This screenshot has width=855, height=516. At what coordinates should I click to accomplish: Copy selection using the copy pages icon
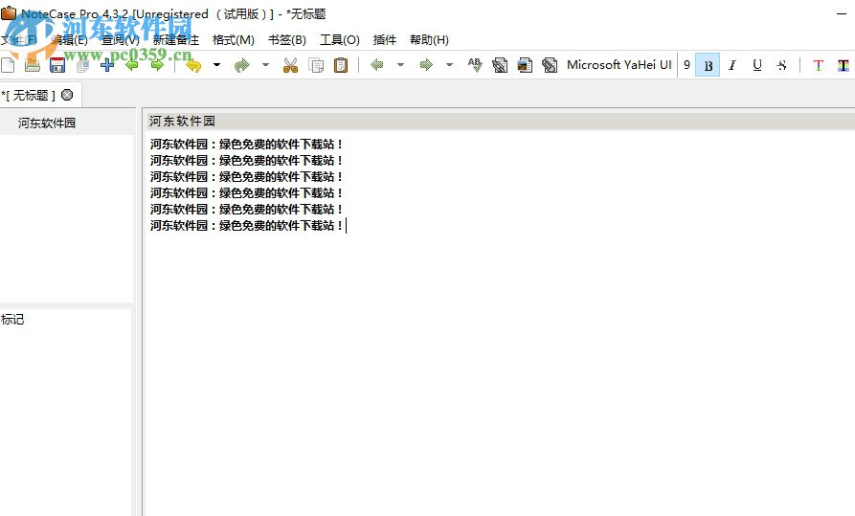(316, 65)
